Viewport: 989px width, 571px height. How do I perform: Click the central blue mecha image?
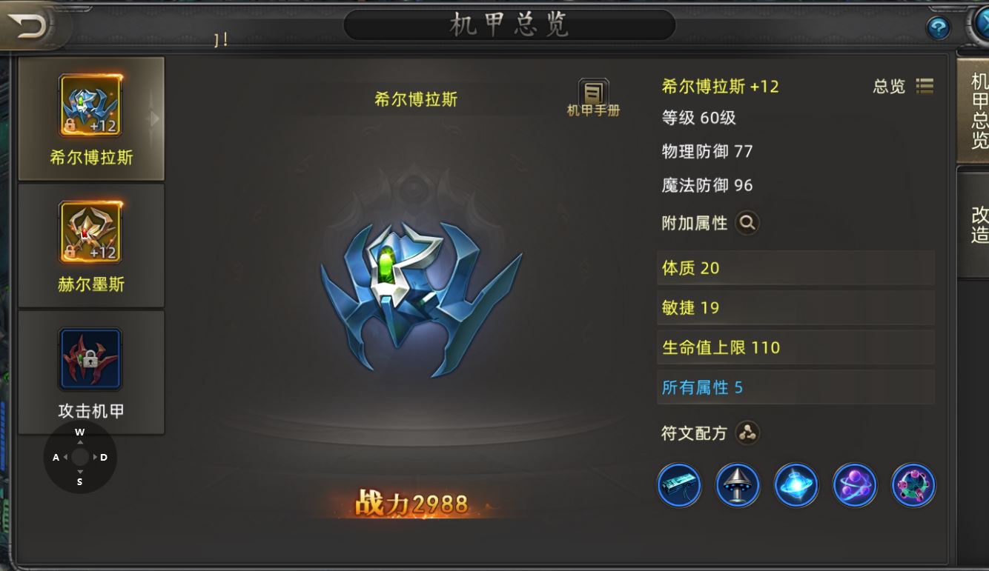click(x=421, y=296)
